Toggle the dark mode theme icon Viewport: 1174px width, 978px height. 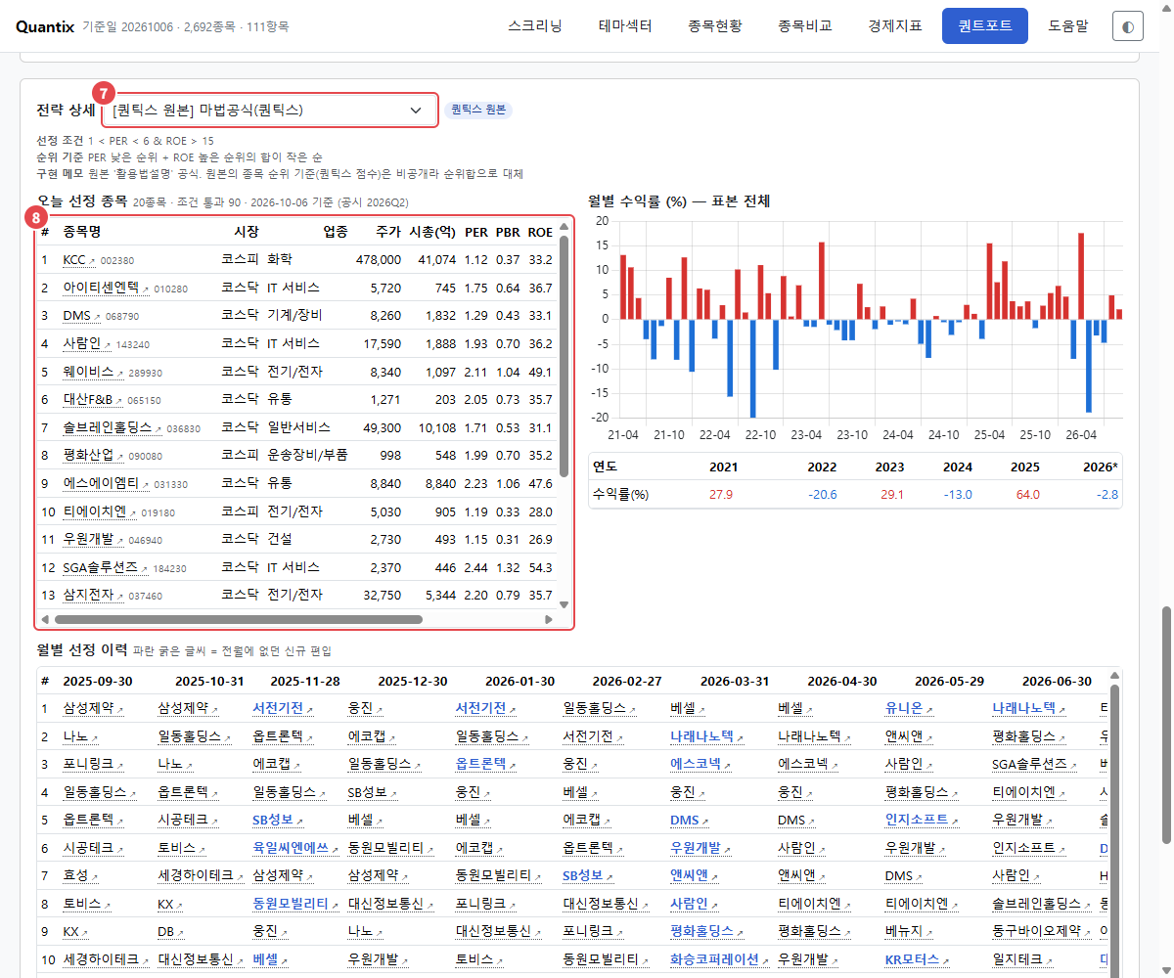click(x=1128, y=26)
